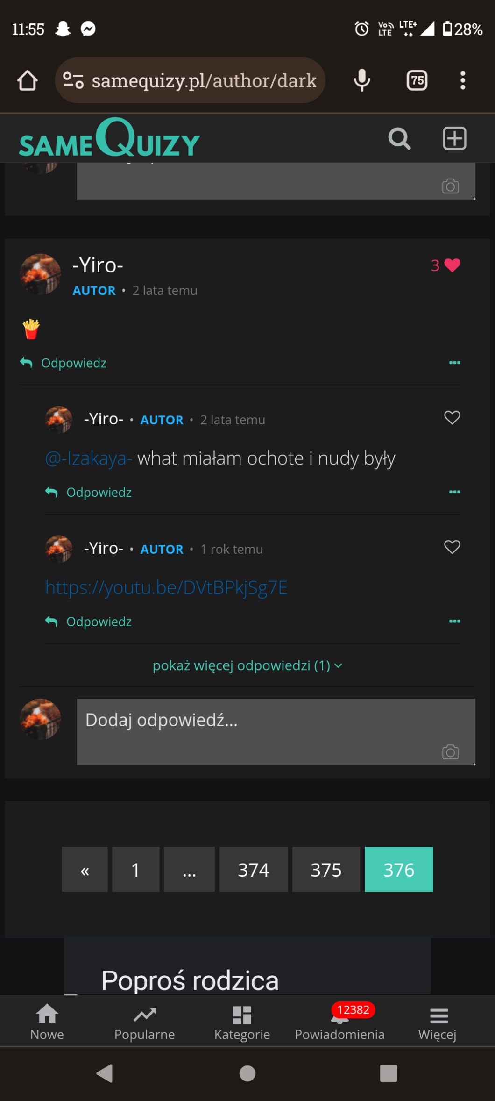Expand 'pokaż więcej odpowiedzi (1)'

point(247,665)
